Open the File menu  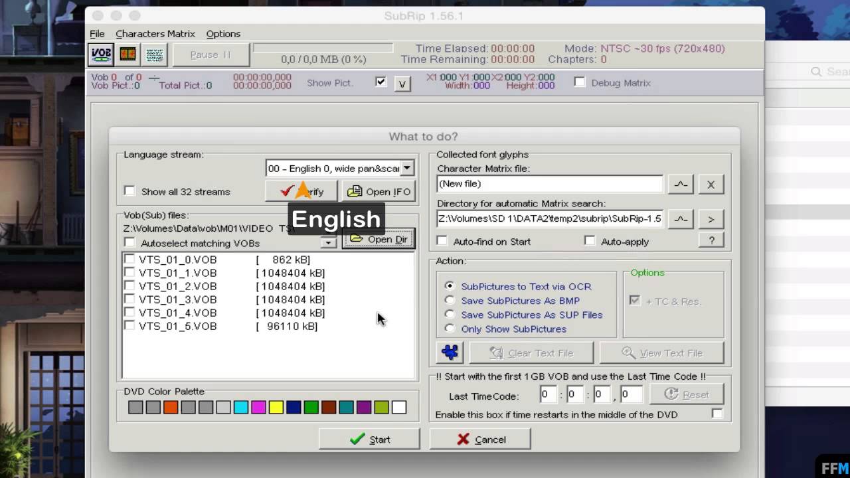pyautogui.click(x=97, y=34)
